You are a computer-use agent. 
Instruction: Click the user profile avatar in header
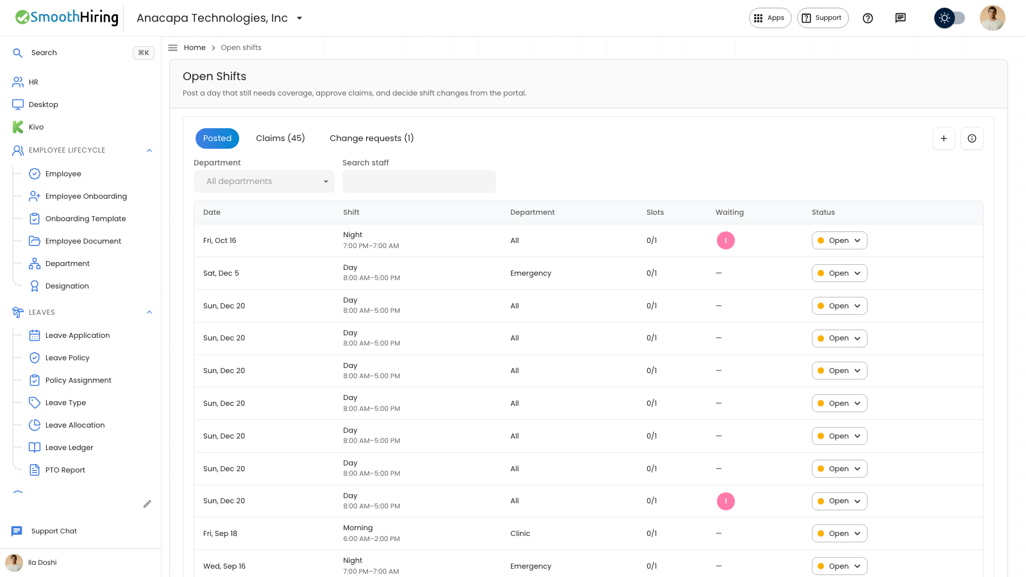992,18
